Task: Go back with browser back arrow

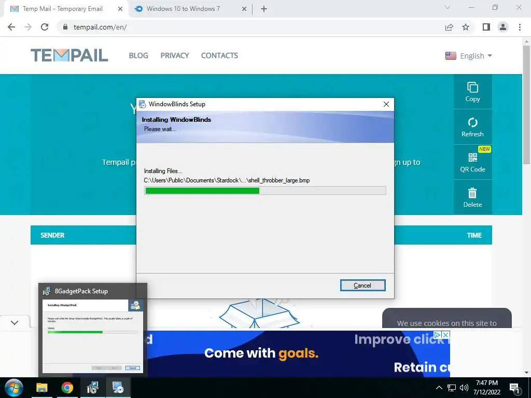Action: coord(11,27)
